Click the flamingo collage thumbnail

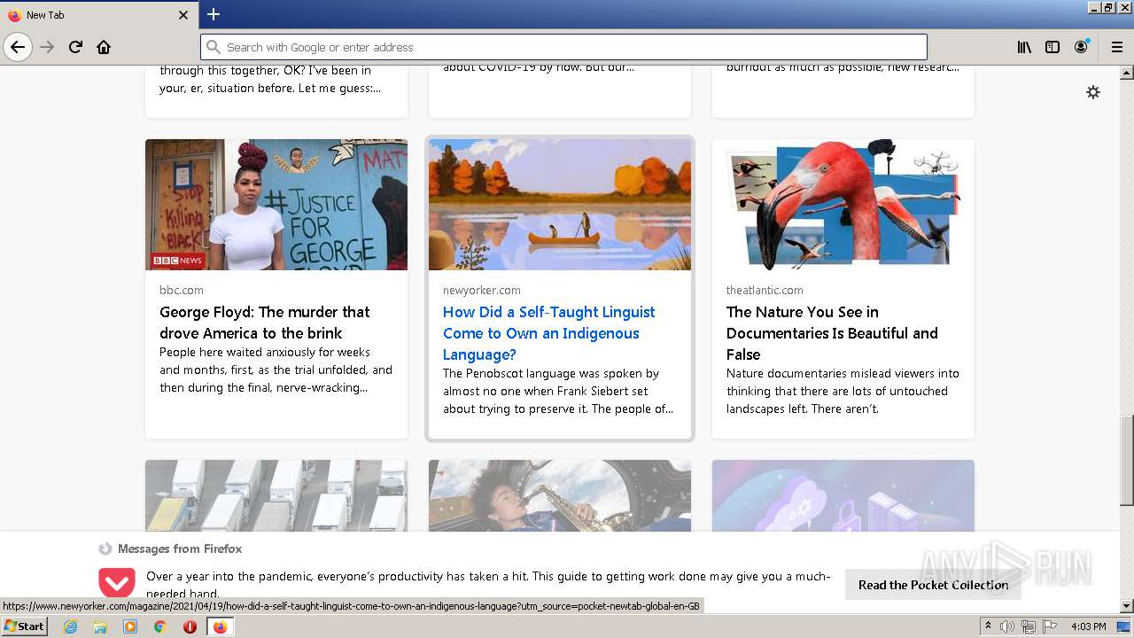(x=843, y=205)
